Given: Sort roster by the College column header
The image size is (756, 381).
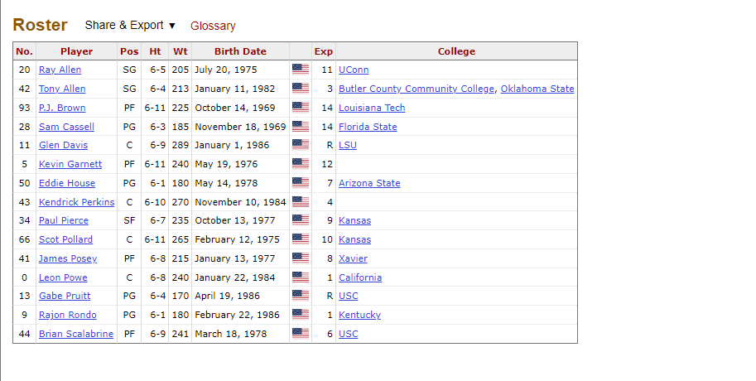Looking at the screenshot, I should point(456,51).
